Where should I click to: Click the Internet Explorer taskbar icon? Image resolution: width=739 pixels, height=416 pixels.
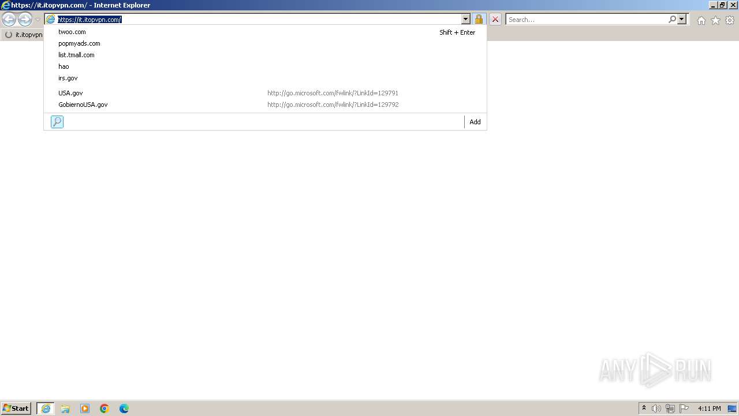pos(46,408)
